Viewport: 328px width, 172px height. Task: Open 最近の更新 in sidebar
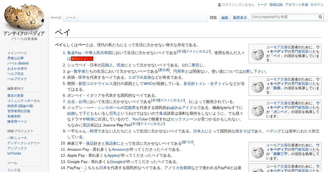[x=16, y=96]
